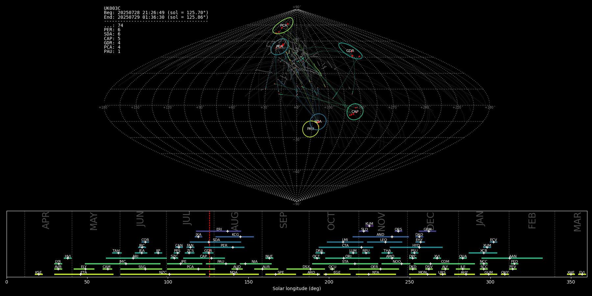Click the -90° south pole label on map
This screenshot has width=592, height=296.
tap(297, 204)
